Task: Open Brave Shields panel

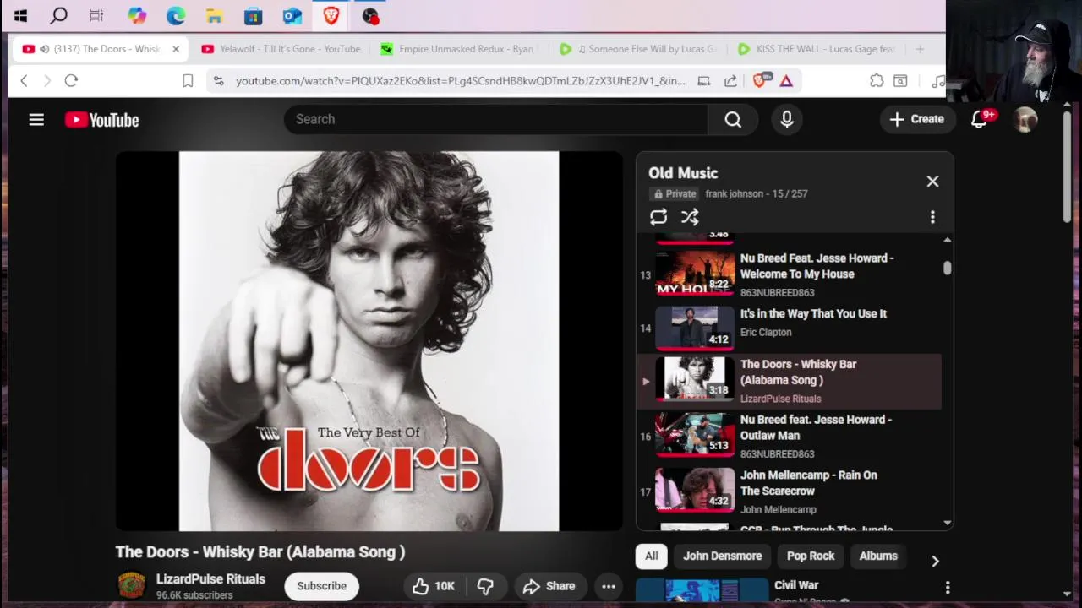Action: [760, 80]
